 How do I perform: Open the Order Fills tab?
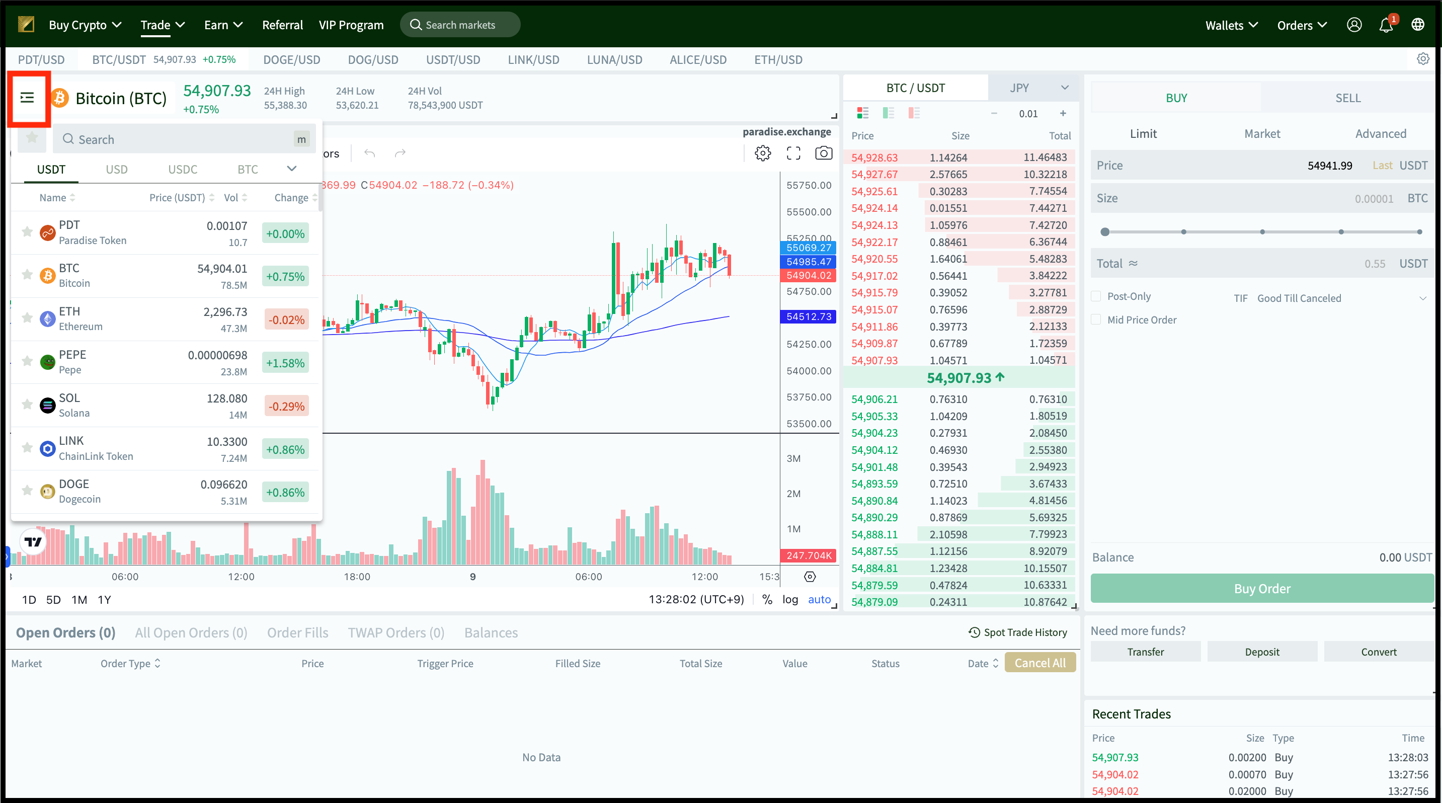click(297, 632)
